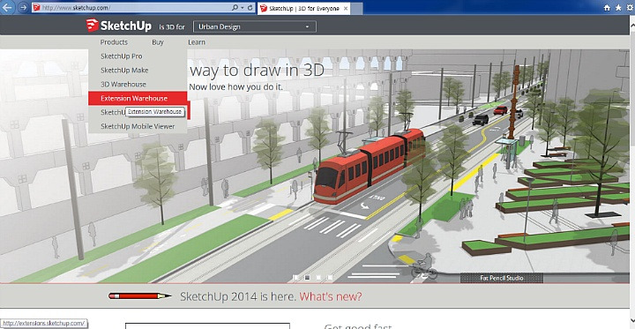Click the red tram in the banner
635x329 pixels.
pyautogui.click(x=370, y=165)
